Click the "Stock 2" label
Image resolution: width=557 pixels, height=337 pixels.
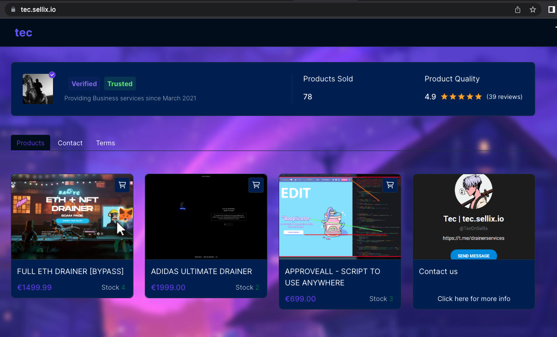247,287
